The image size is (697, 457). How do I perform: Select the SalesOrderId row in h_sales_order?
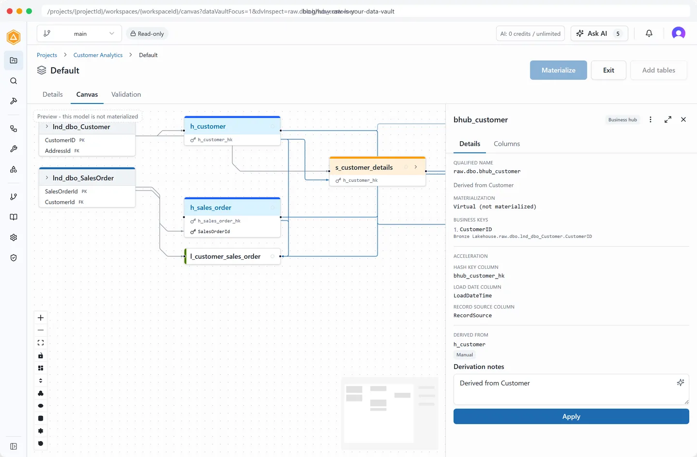tap(232, 232)
